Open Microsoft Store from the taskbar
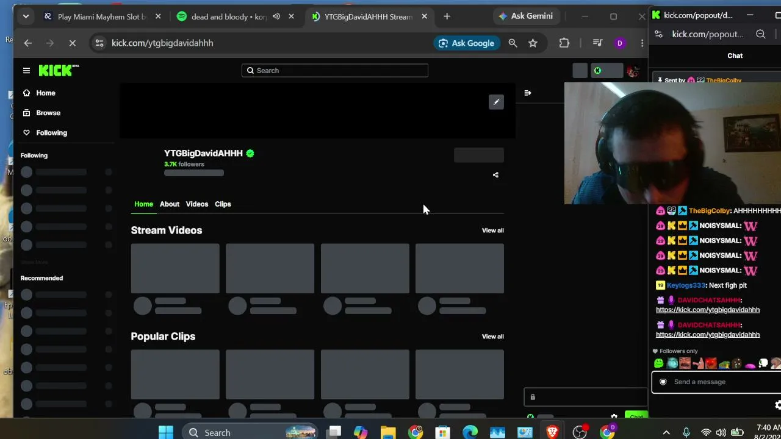The image size is (781, 439). coord(442,432)
